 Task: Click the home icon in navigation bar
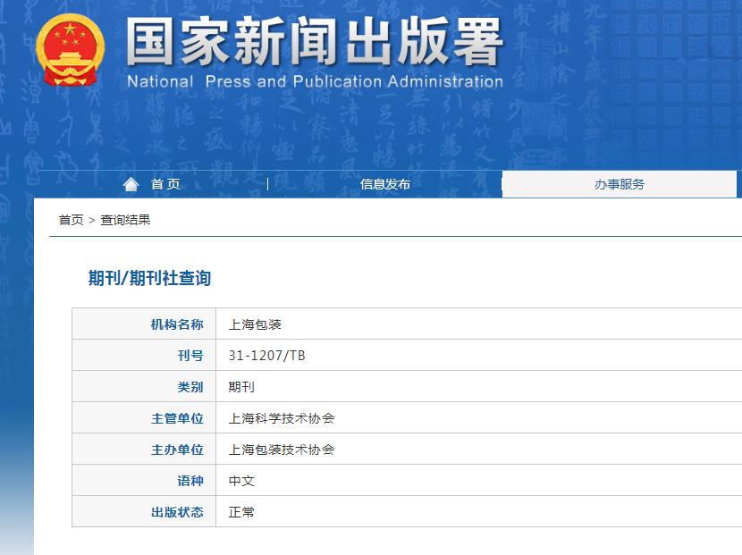[x=131, y=183]
